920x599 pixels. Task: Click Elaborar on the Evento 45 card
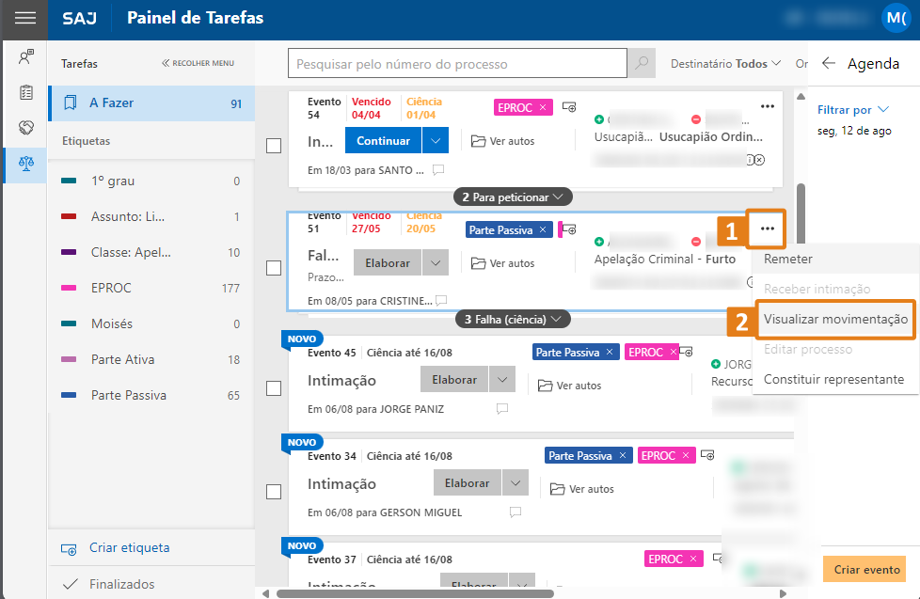pyautogui.click(x=454, y=379)
